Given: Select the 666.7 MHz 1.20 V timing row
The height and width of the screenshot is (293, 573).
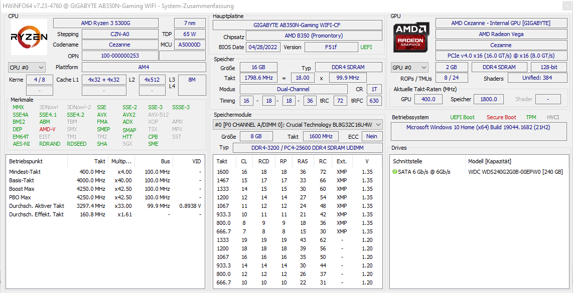Looking at the screenshot, I should click(298, 282).
